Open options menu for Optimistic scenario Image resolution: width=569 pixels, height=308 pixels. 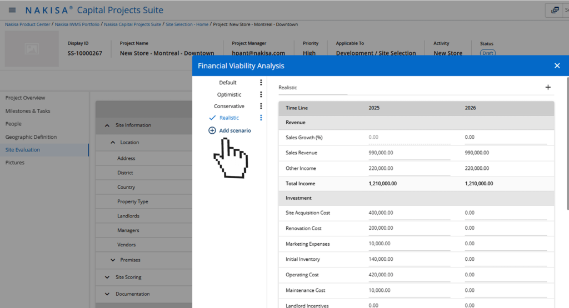pyautogui.click(x=261, y=94)
